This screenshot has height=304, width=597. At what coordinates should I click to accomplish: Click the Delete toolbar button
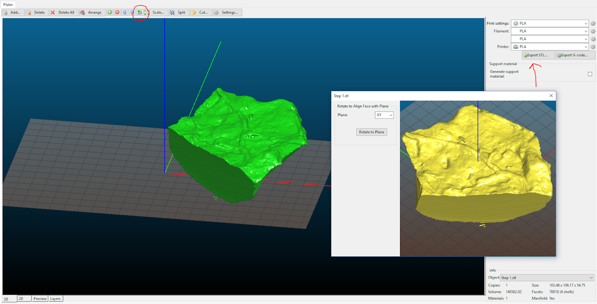click(37, 12)
